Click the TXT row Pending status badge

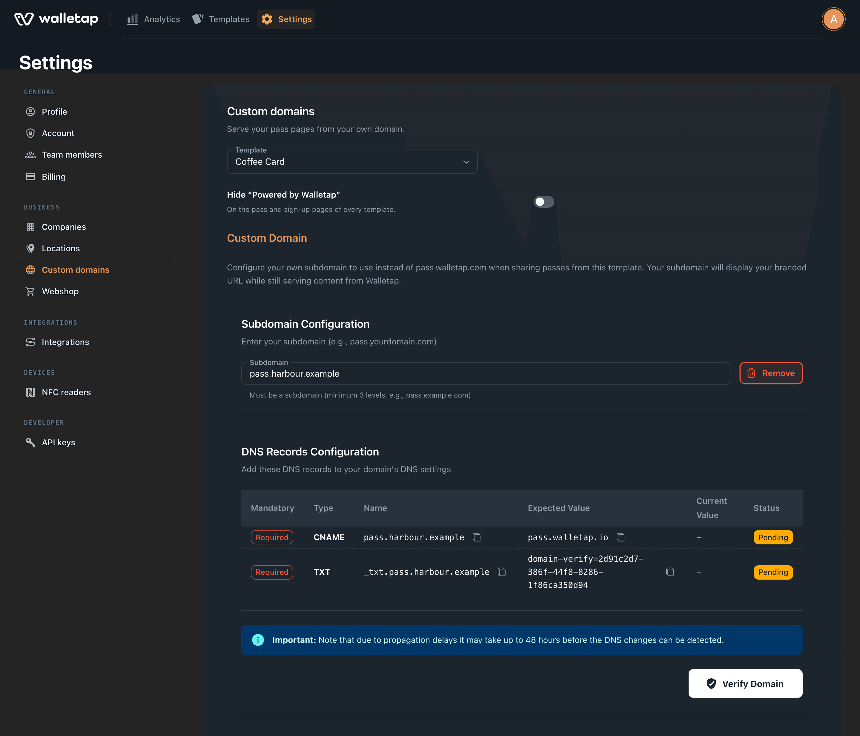tap(773, 572)
